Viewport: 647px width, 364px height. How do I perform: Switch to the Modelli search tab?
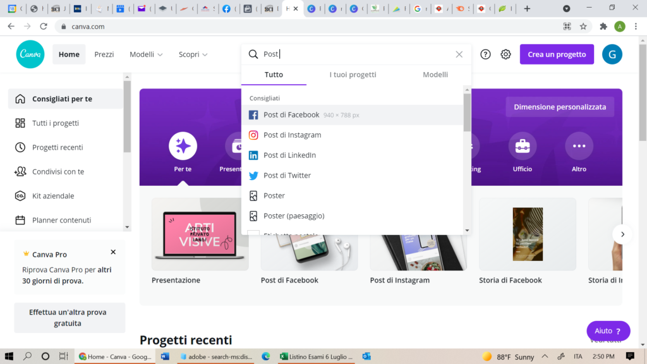coord(435,75)
